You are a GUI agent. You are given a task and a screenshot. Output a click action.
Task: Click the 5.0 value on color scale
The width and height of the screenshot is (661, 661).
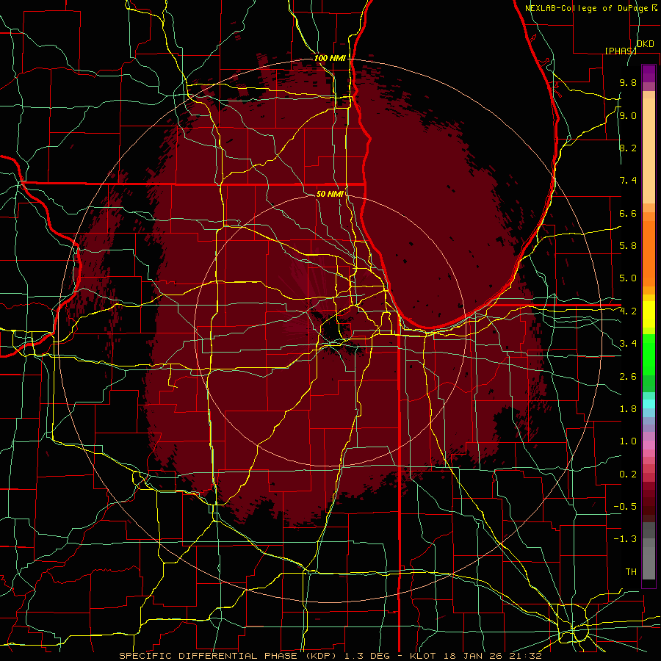pyautogui.click(x=628, y=278)
